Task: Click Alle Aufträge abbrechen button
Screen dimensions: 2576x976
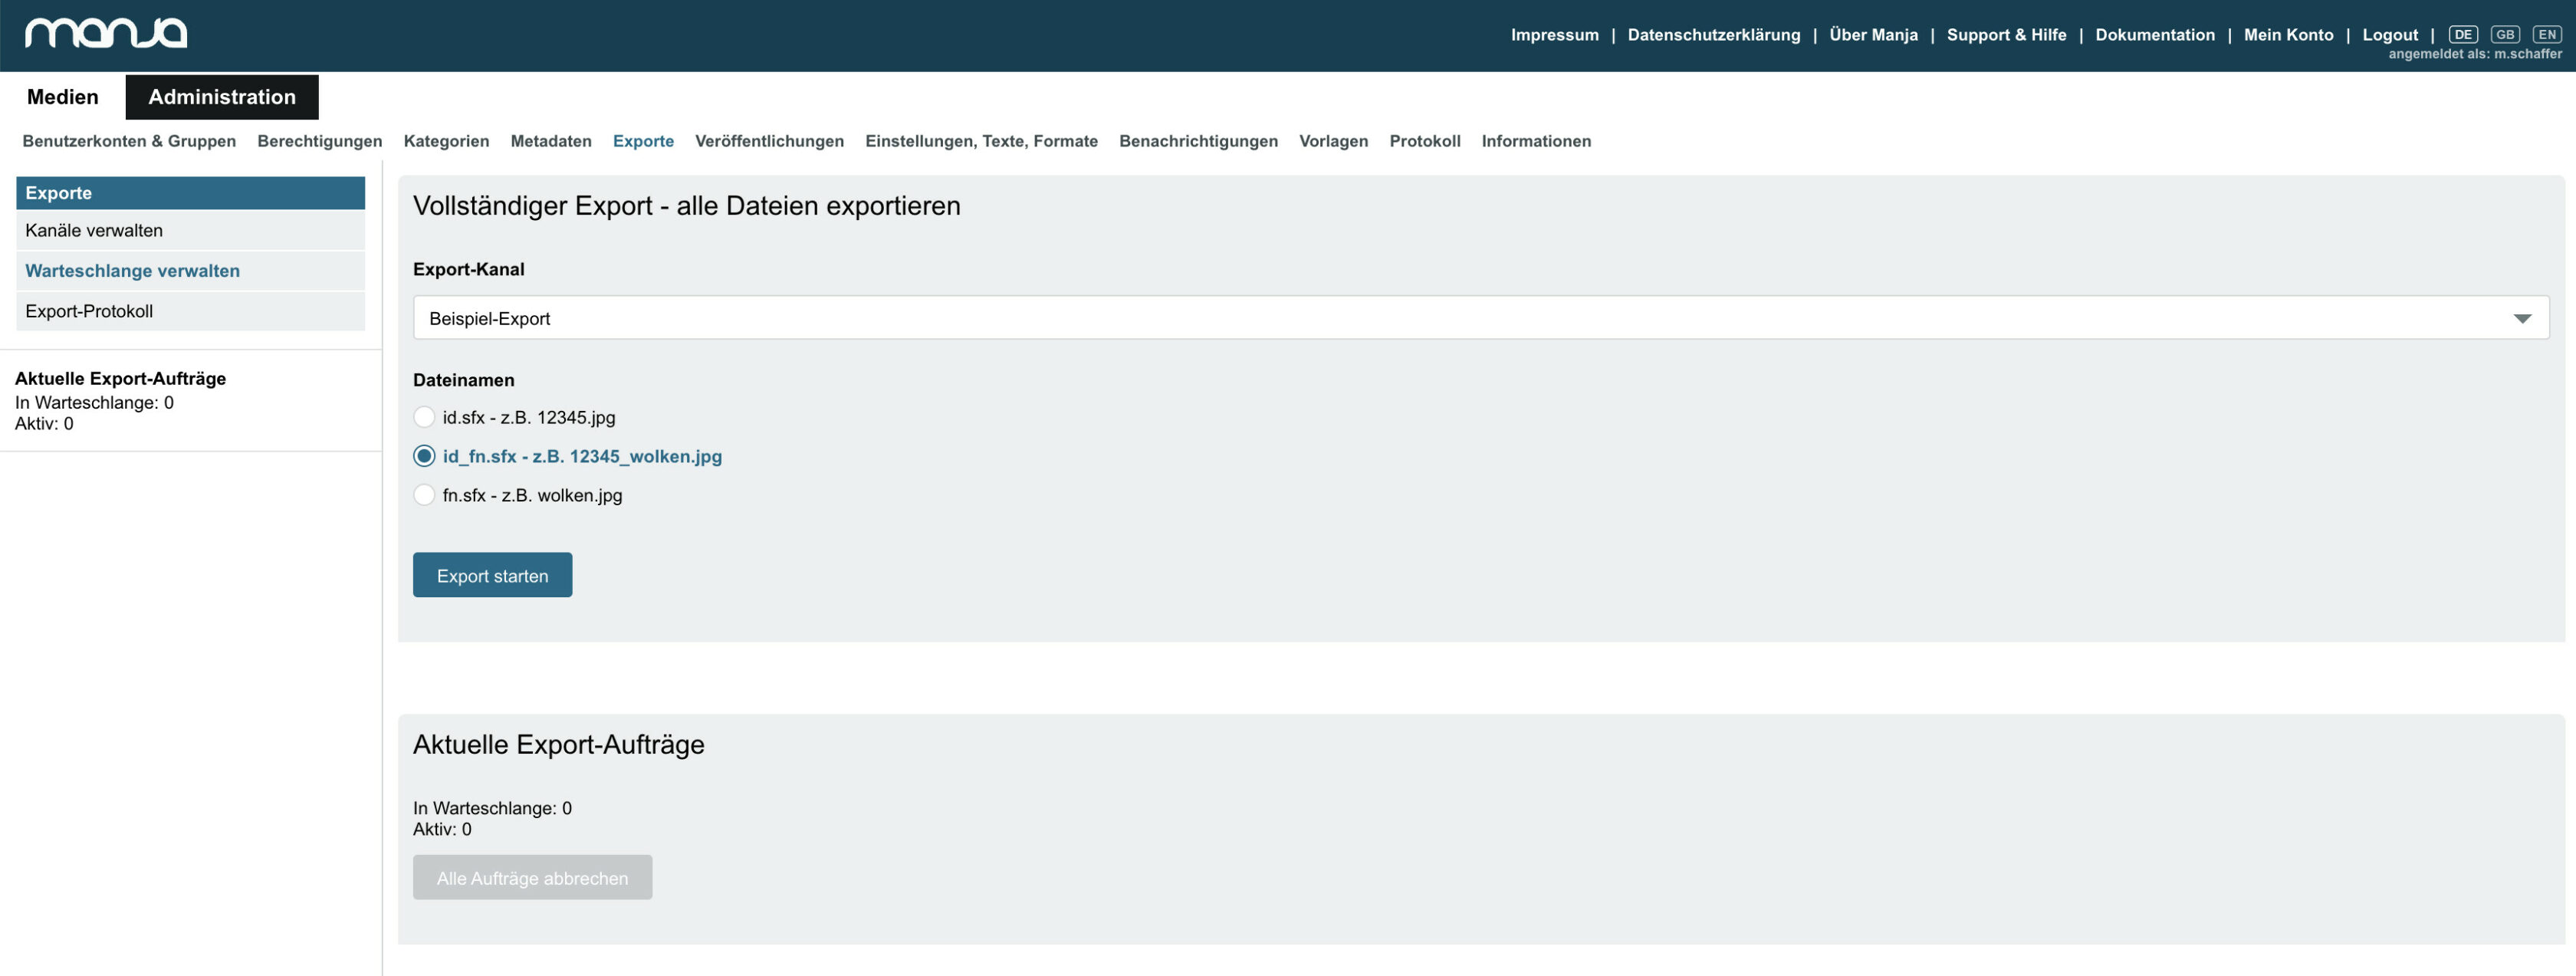Action: point(532,877)
